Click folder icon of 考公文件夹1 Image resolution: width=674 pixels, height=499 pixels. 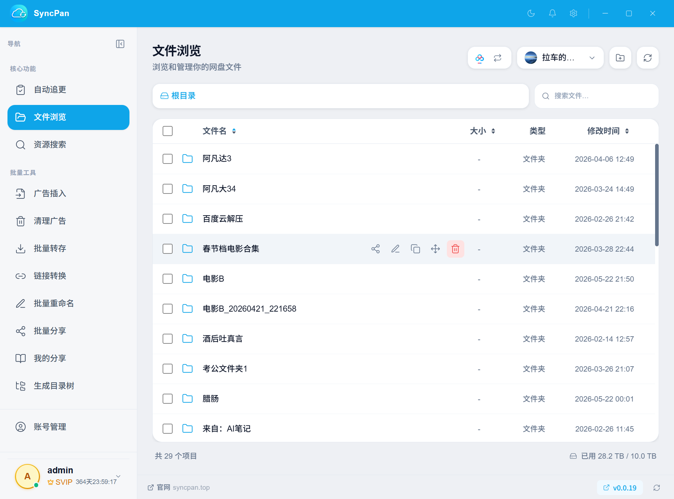point(188,368)
